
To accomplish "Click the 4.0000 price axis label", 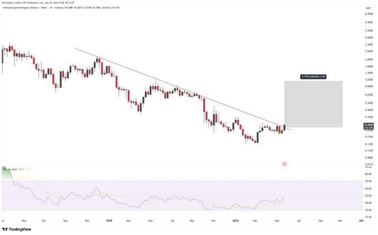I will [369, 38].
